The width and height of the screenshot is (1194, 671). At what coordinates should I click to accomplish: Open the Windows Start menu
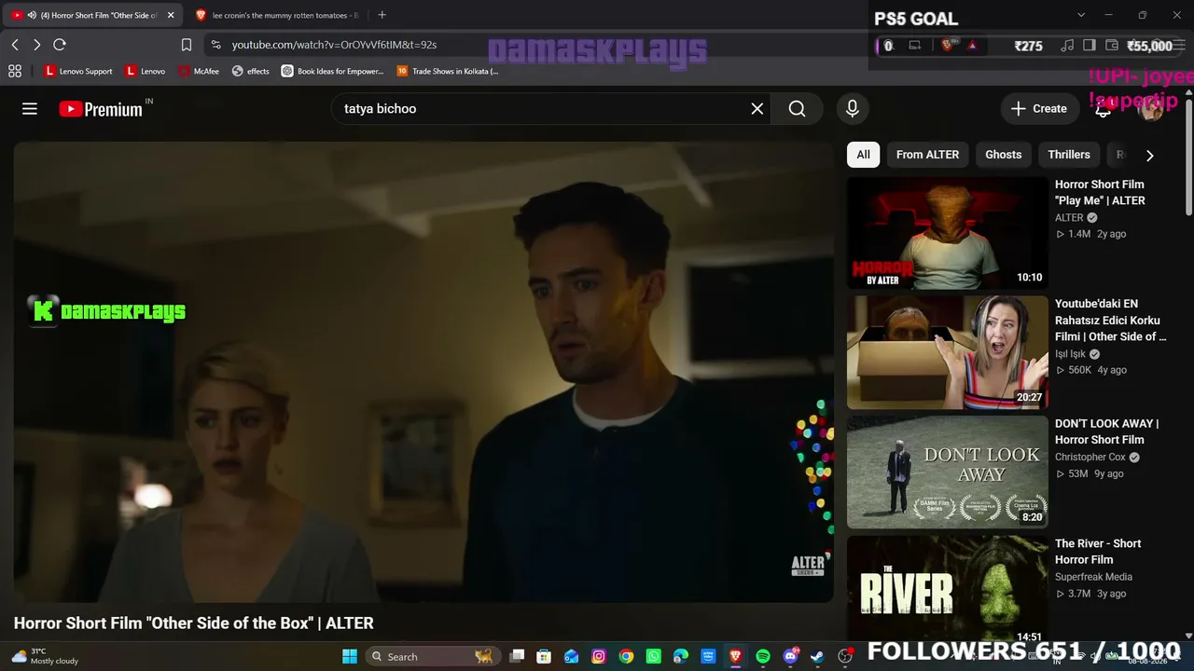[x=350, y=656]
